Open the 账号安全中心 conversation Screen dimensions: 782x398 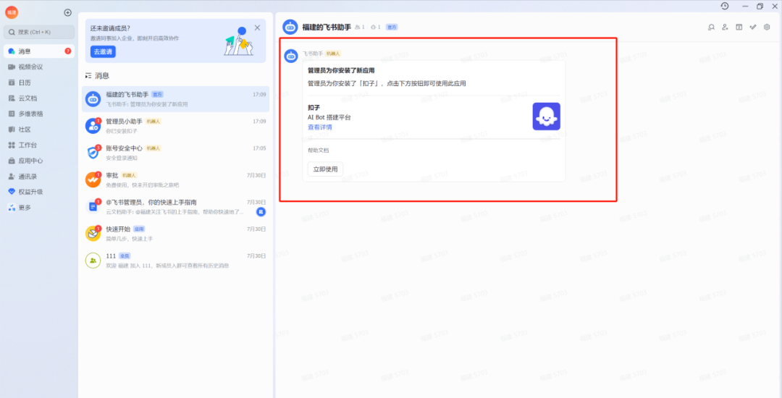coord(175,152)
